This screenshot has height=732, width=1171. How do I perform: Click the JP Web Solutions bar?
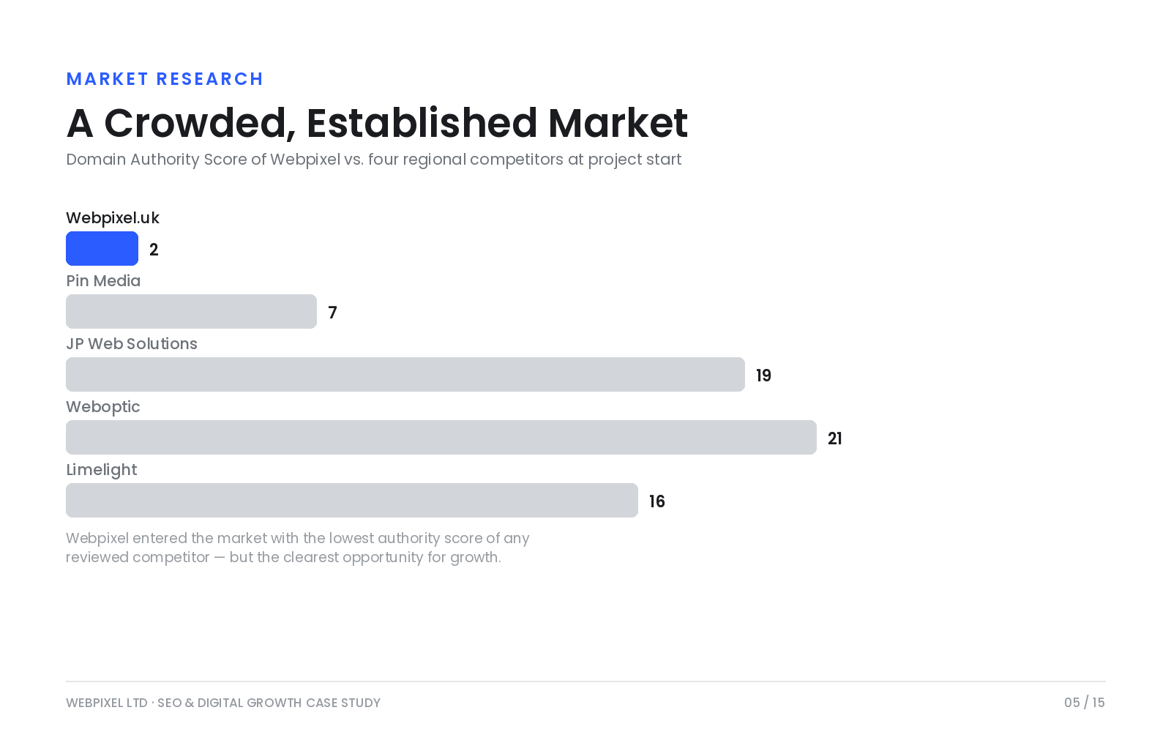pyautogui.click(x=405, y=374)
